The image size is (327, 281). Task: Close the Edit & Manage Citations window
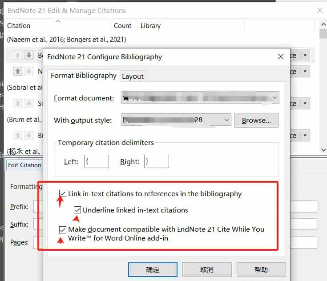coord(319,10)
